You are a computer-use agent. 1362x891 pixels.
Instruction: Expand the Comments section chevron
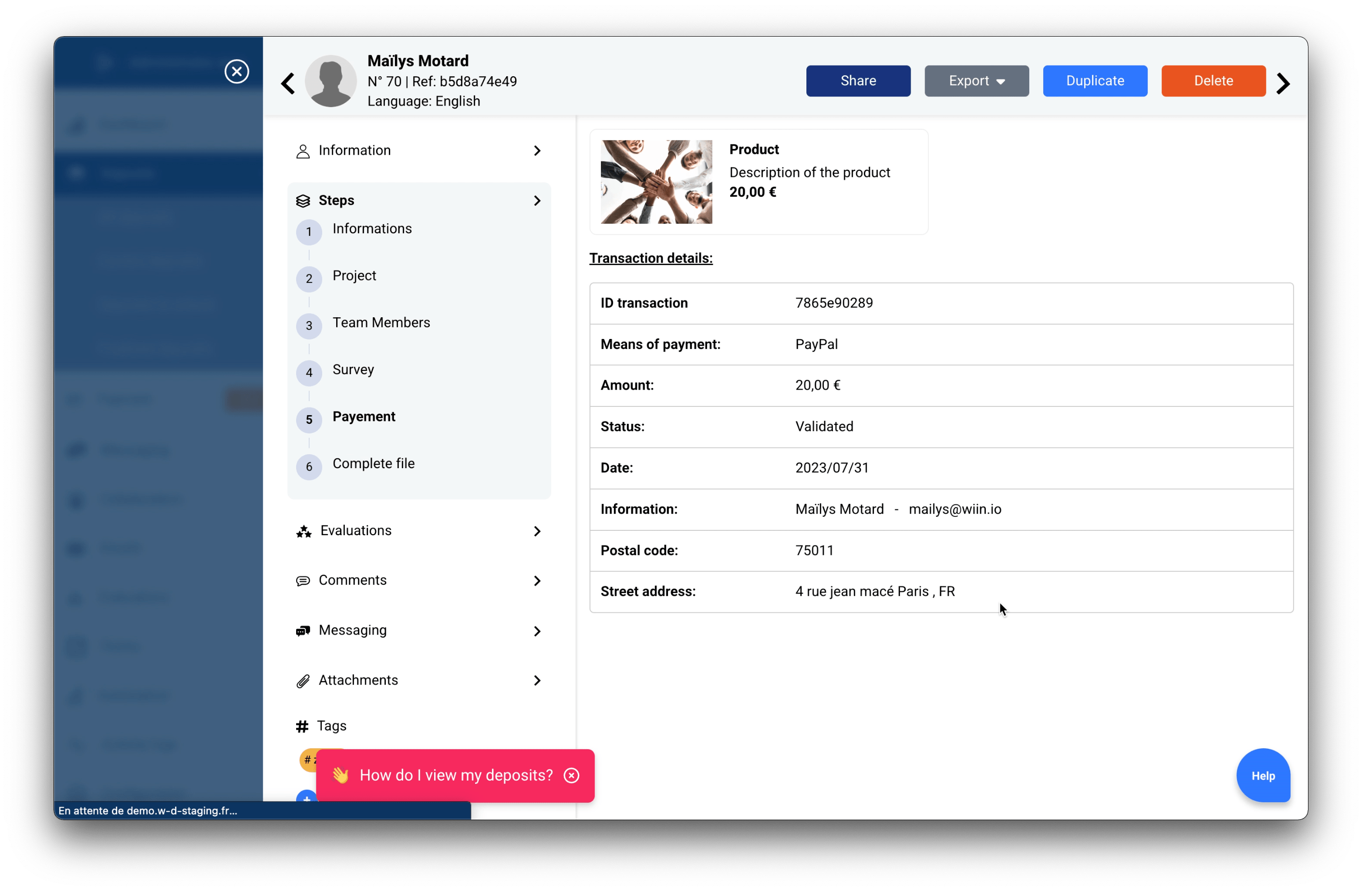click(537, 581)
